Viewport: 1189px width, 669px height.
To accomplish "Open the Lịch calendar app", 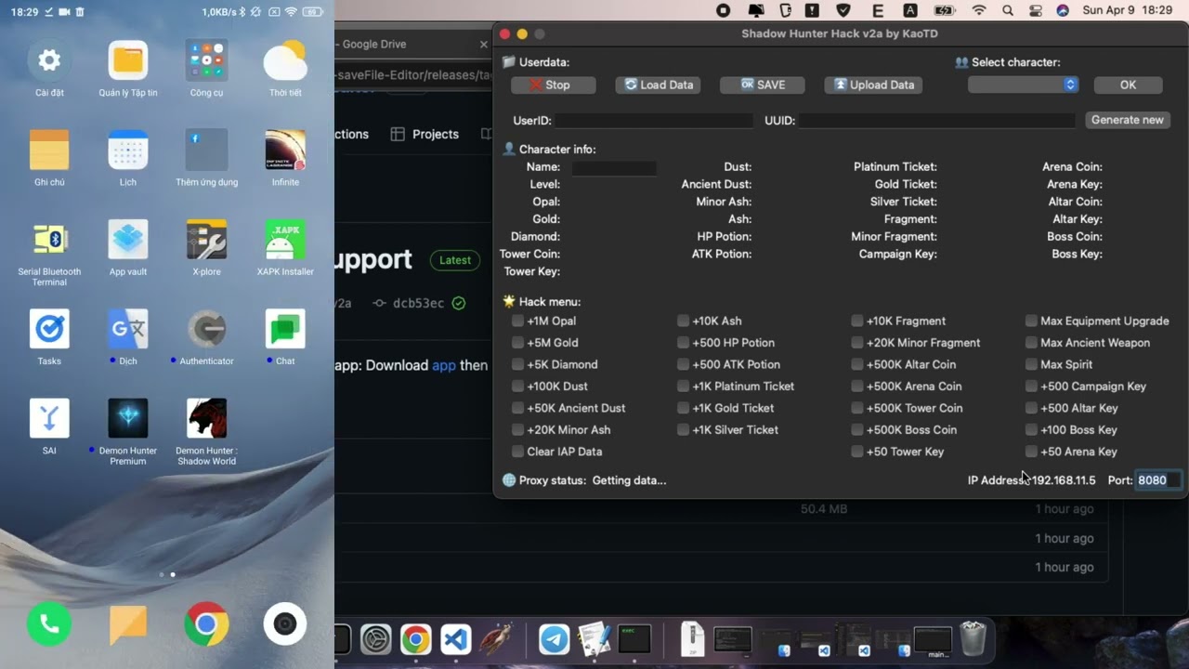I will click(x=128, y=150).
